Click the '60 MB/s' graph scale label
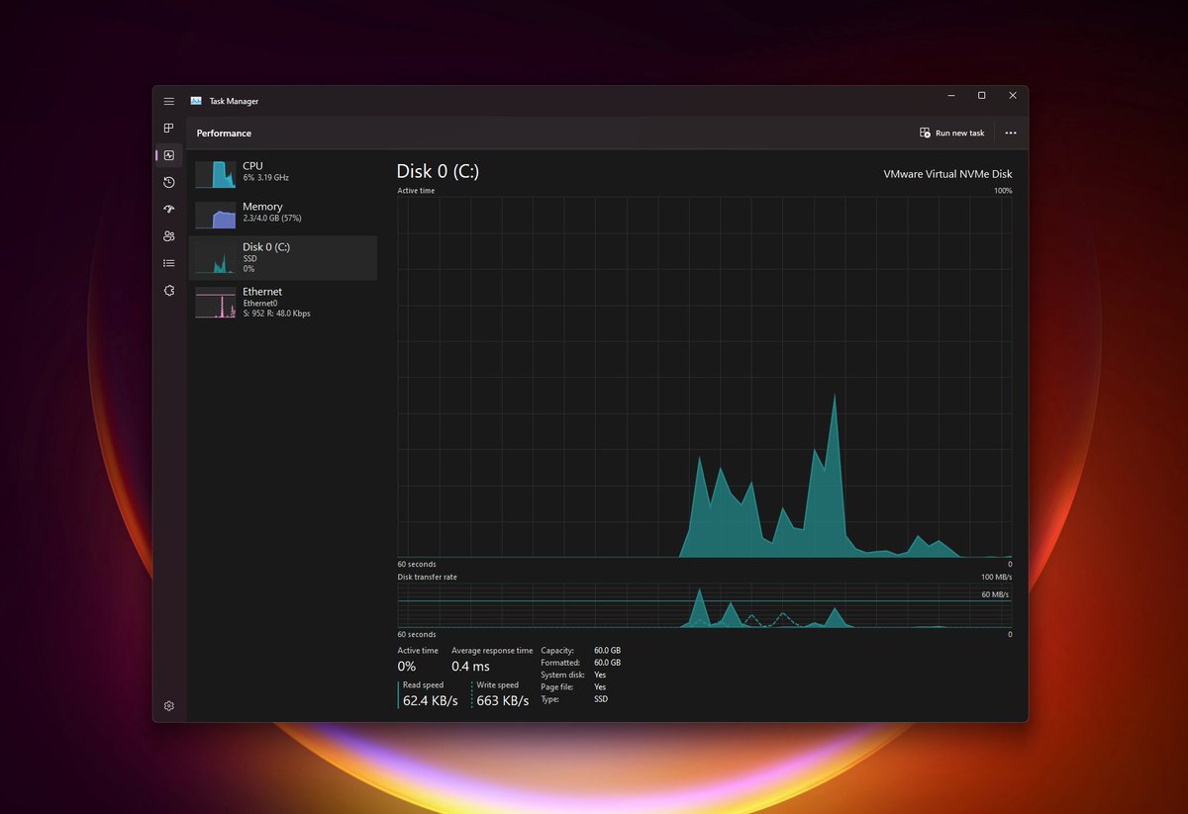 [x=995, y=594]
